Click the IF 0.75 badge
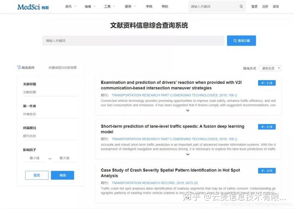Screen dimensions: 294x209 (267, 171)
